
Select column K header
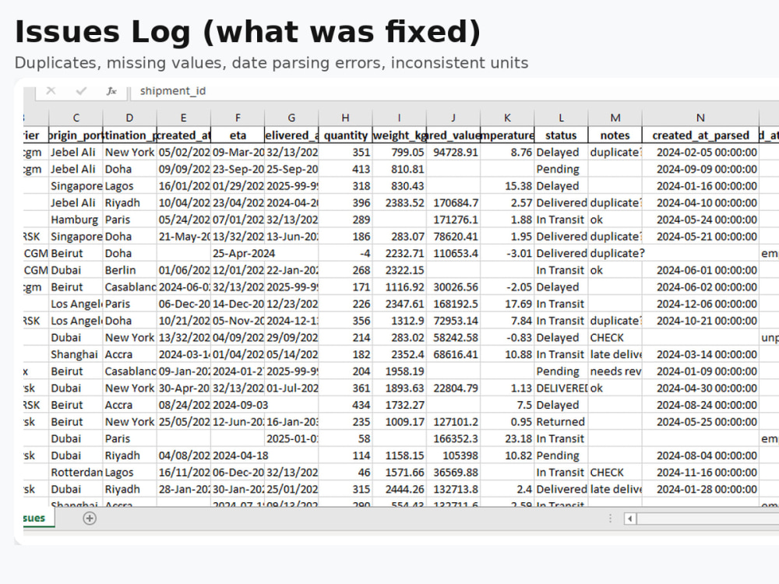click(507, 118)
